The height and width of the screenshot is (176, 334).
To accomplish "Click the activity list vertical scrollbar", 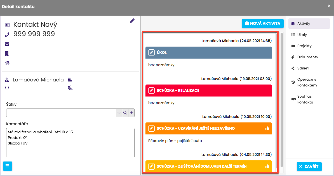I will (282, 98).
